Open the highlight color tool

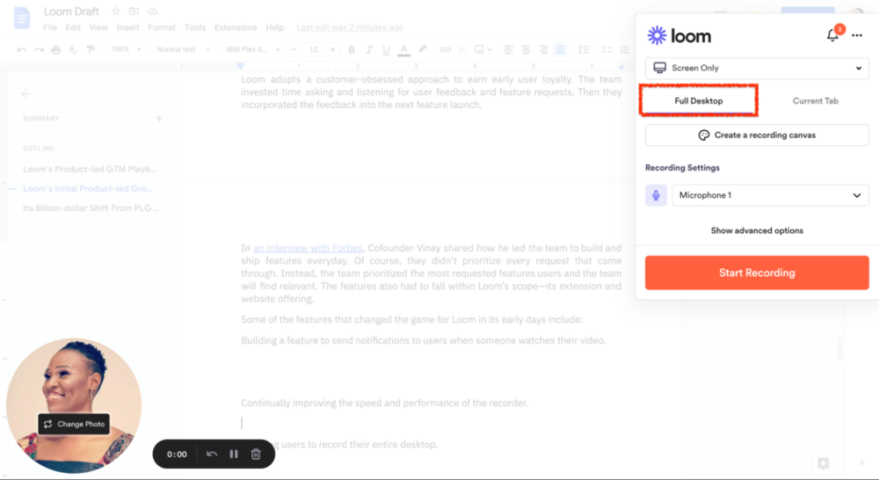422,49
